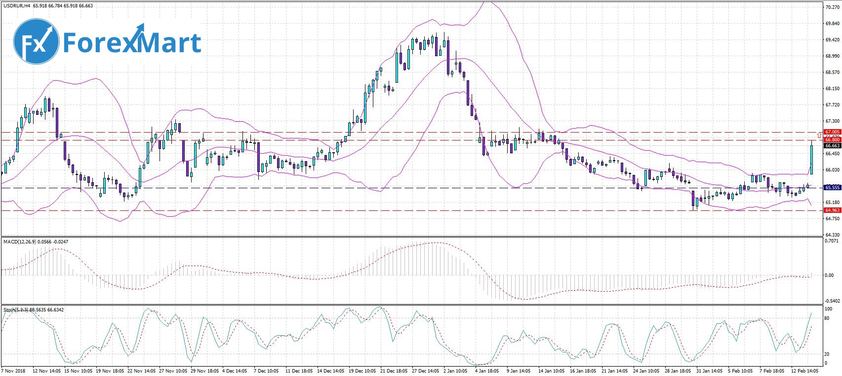Click the black 66.663 current price tag
The width and height of the screenshot is (842, 376).
[x=832, y=146]
